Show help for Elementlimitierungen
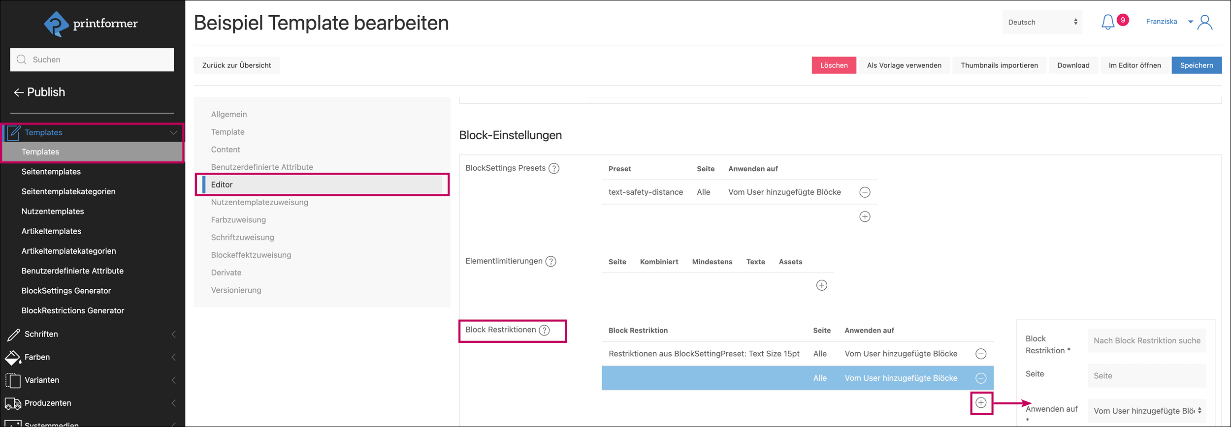1231x427 pixels. (551, 262)
